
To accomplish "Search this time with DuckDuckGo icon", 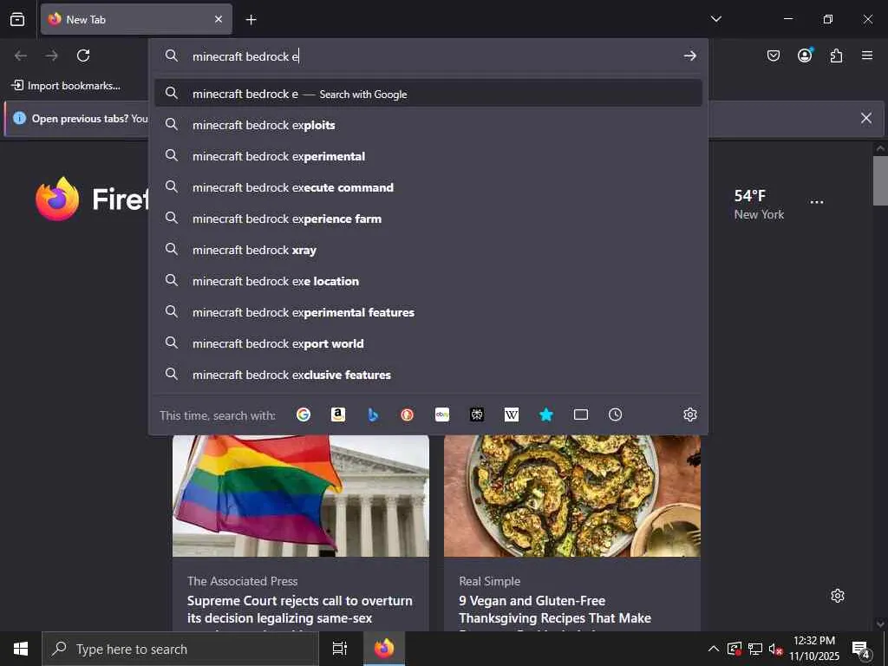I will pyautogui.click(x=408, y=415).
